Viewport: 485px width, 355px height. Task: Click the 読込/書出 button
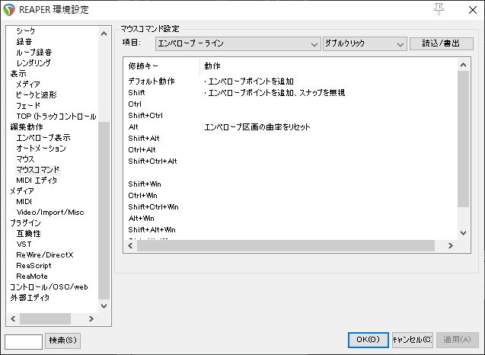click(441, 43)
